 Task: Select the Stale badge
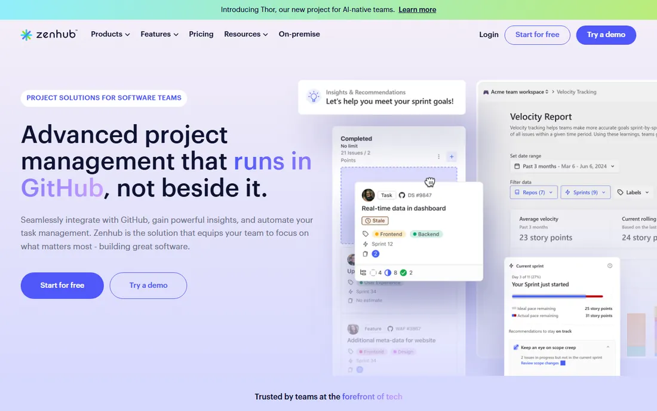click(375, 220)
